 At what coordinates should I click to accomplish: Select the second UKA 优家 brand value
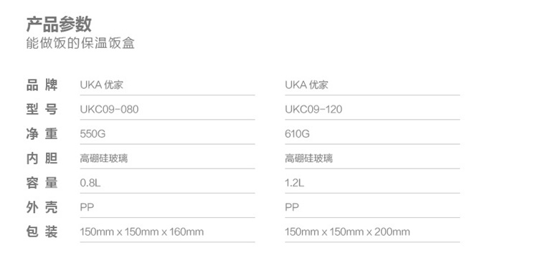[x=306, y=85]
